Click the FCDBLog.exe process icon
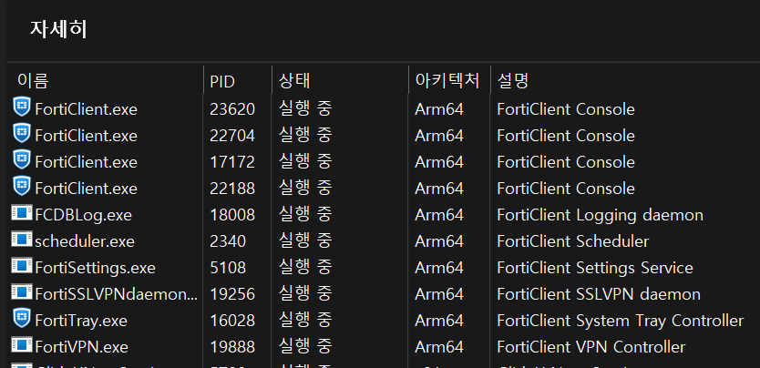Viewport: 760px width, 368px height. [21, 212]
